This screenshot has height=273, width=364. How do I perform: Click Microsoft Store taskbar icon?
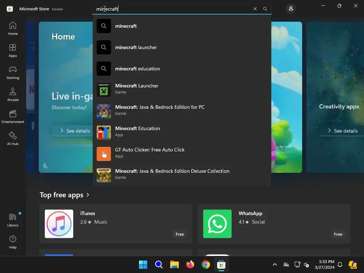(221, 264)
